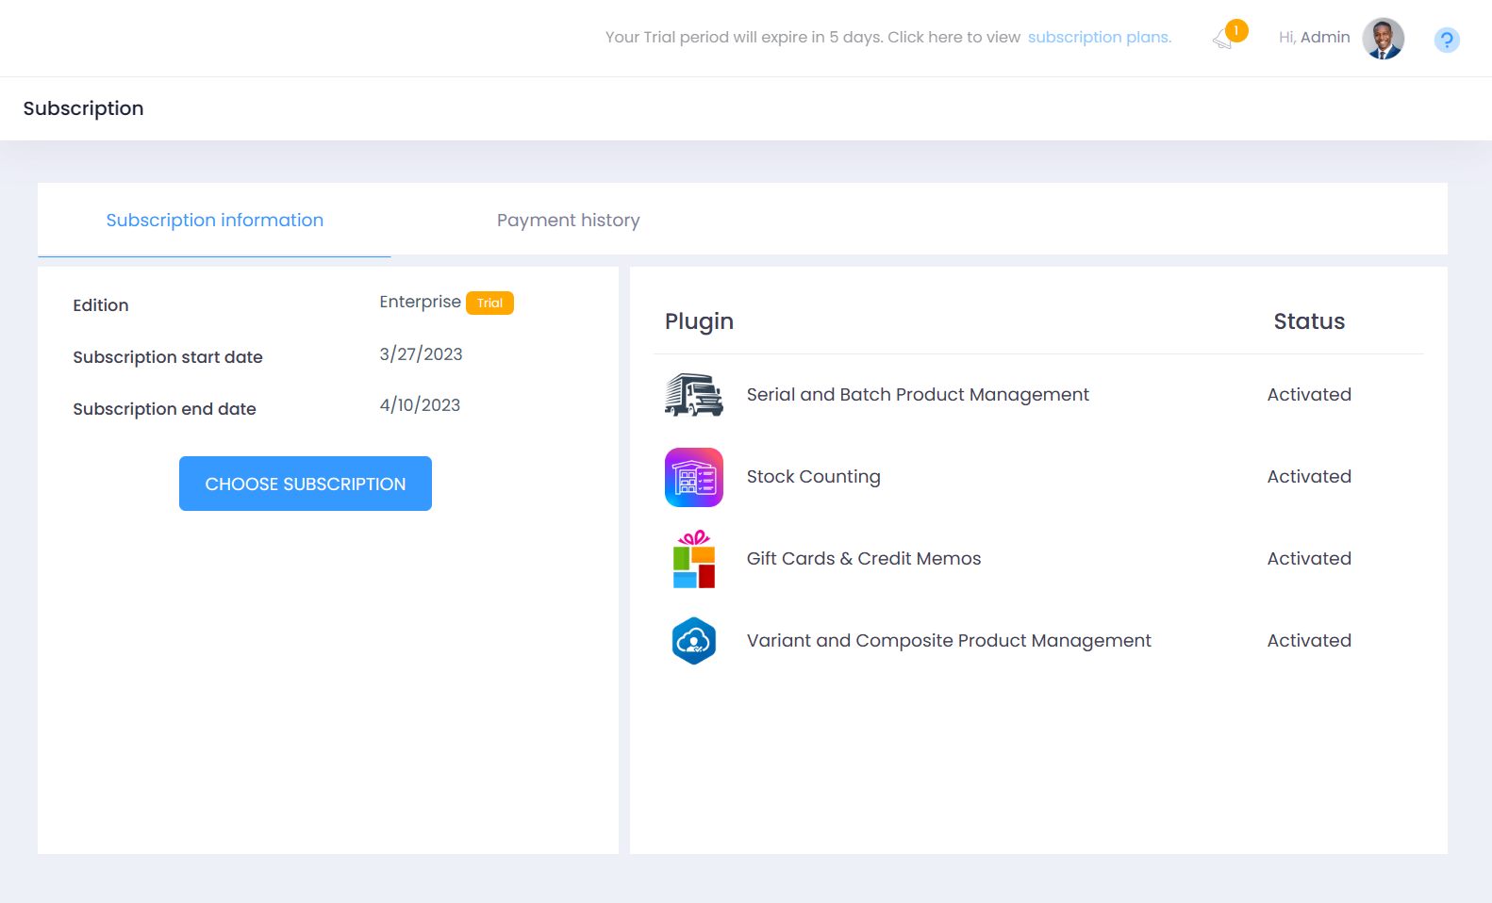Click the notification bell icon
This screenshot has height=903, width=1492.
(x=1222, y=40)
